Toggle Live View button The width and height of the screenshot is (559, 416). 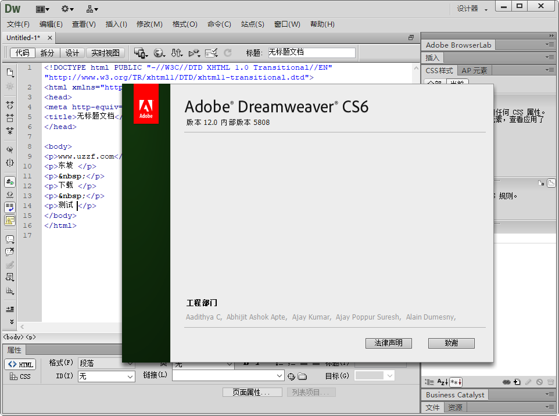click(106, 53)
